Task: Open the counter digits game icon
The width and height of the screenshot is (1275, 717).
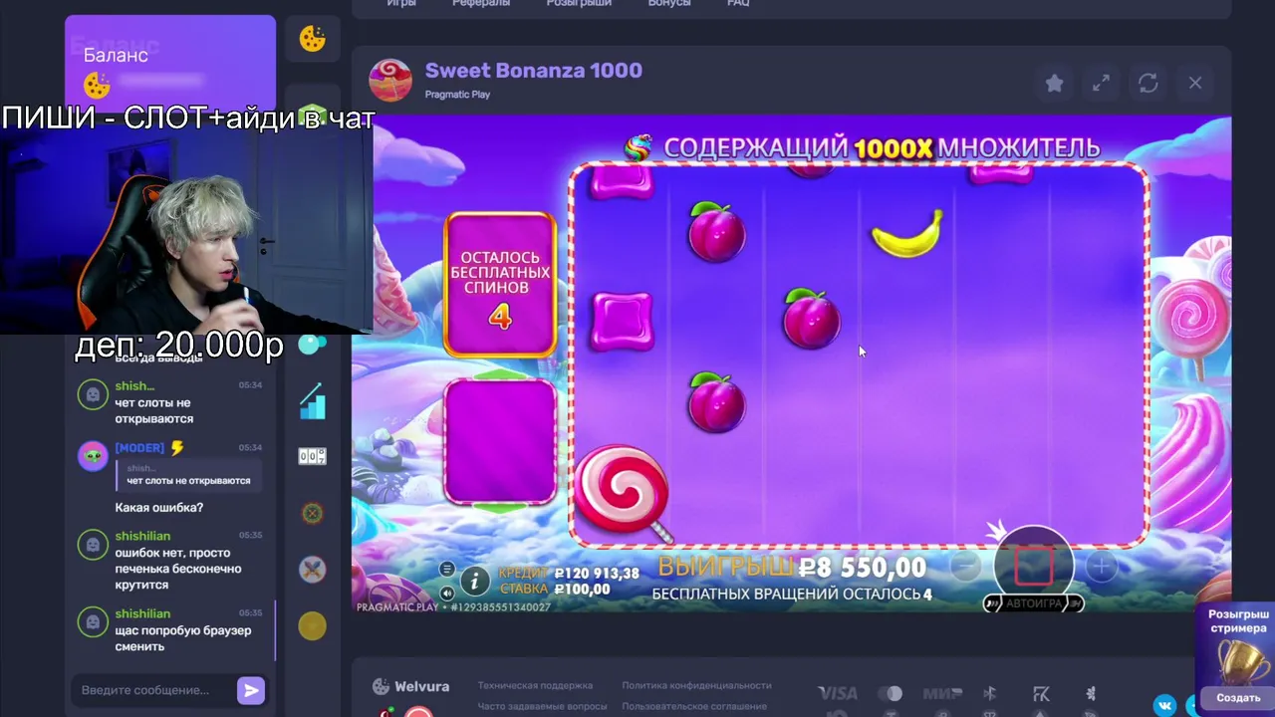Action: 313,456
